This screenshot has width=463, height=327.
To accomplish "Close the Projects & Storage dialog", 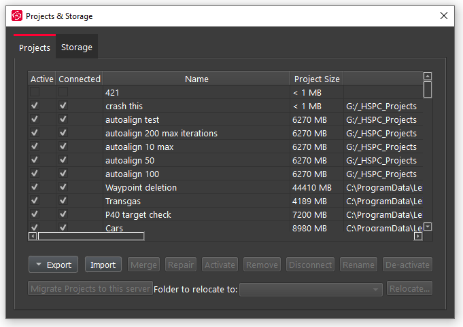I will pyautogui.click(x=444, y=16).
